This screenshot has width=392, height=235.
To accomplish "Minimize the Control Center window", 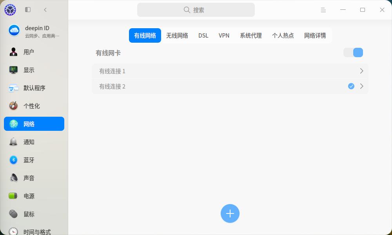I will [343, 10].
